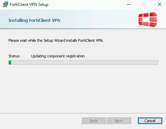This screenshot has height=129, width=166.
Task: Click the disabled Next button
Action: [119, 121]
